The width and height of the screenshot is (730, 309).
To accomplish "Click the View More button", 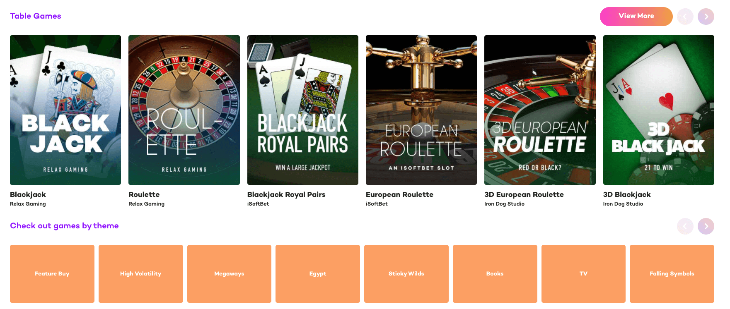I will (636, 17).
